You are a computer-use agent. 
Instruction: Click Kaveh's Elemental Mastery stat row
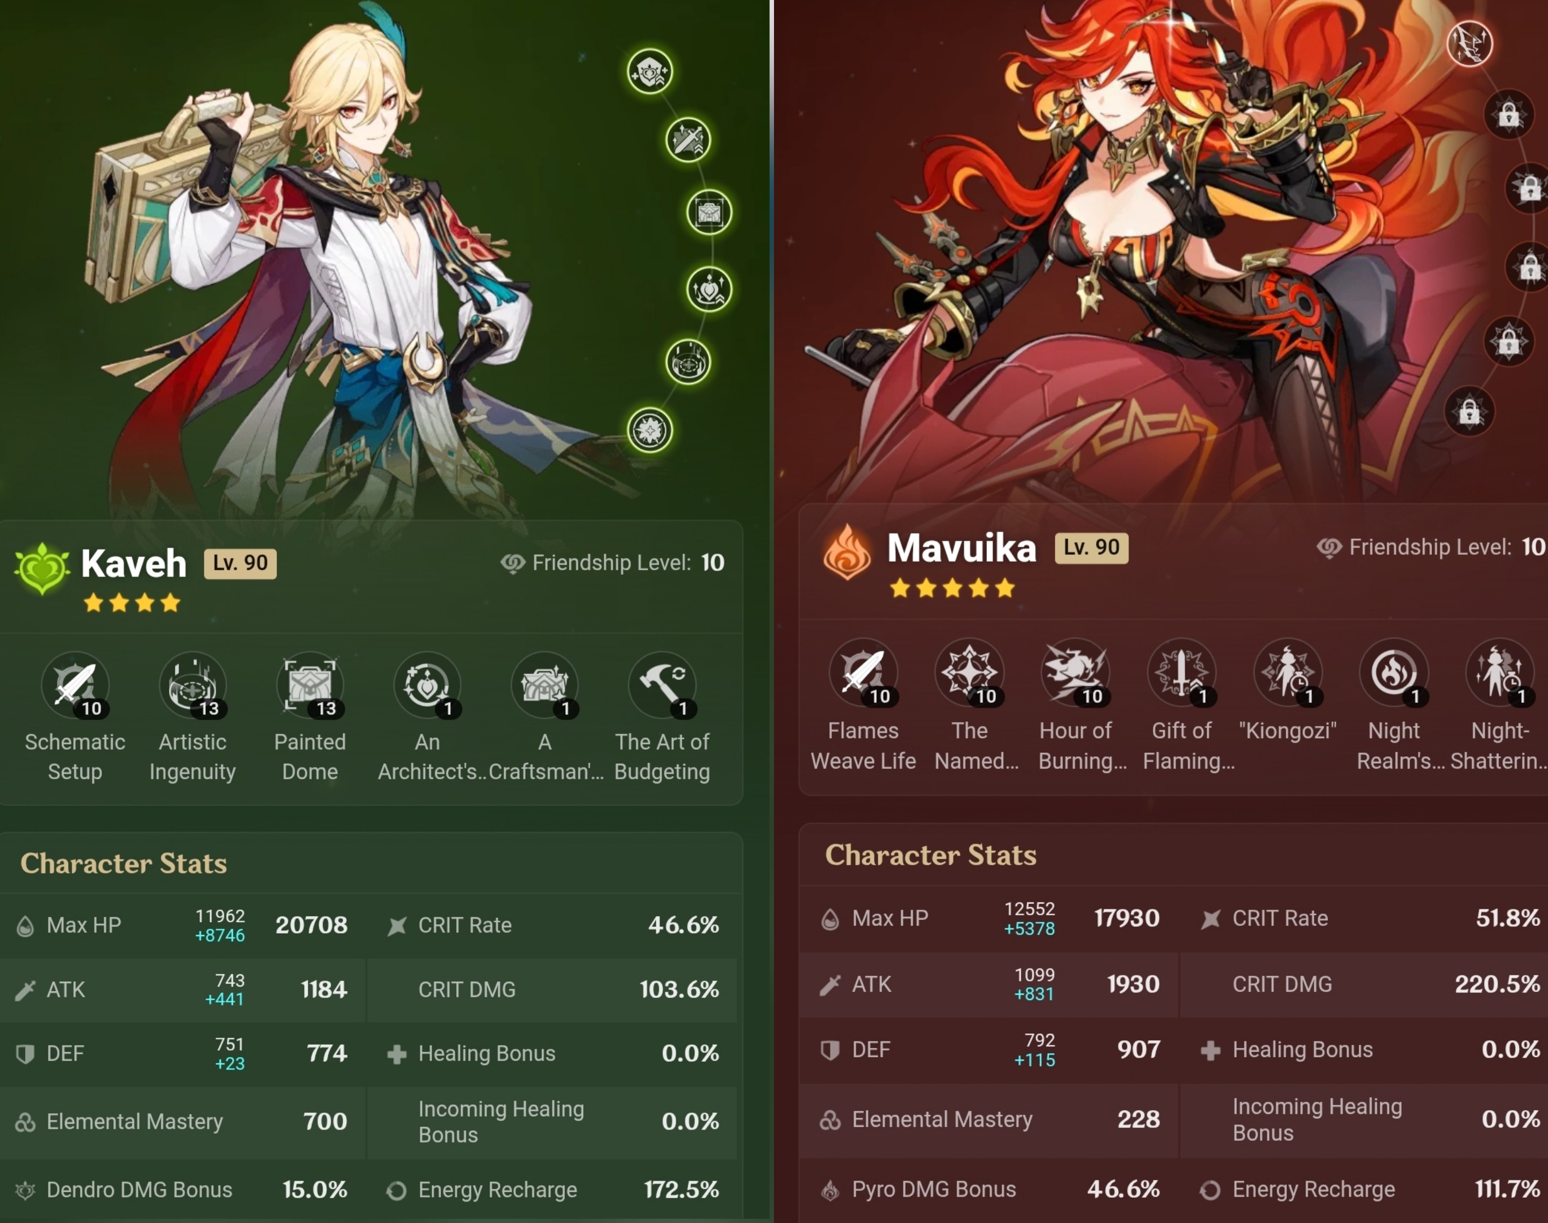183,1122
